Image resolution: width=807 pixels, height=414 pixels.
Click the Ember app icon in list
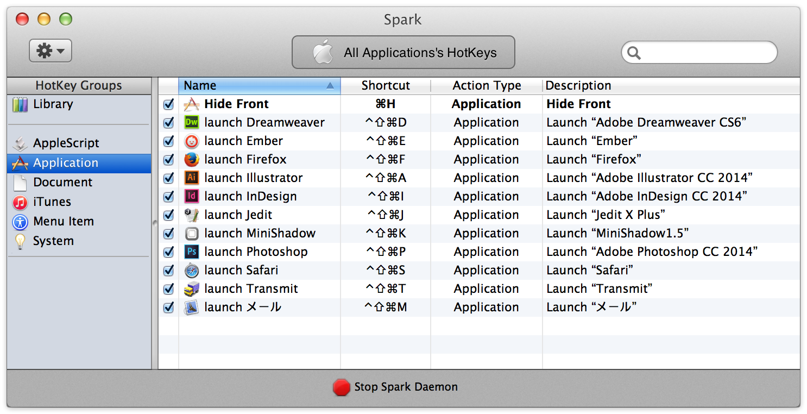[x=191, y=141]
